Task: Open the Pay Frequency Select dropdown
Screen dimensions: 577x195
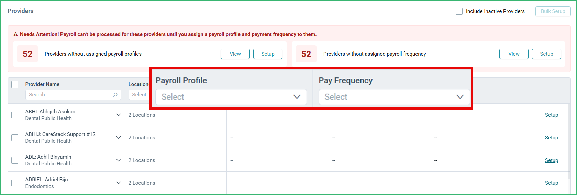Action: pyautogui.click(x=394, y=97)
